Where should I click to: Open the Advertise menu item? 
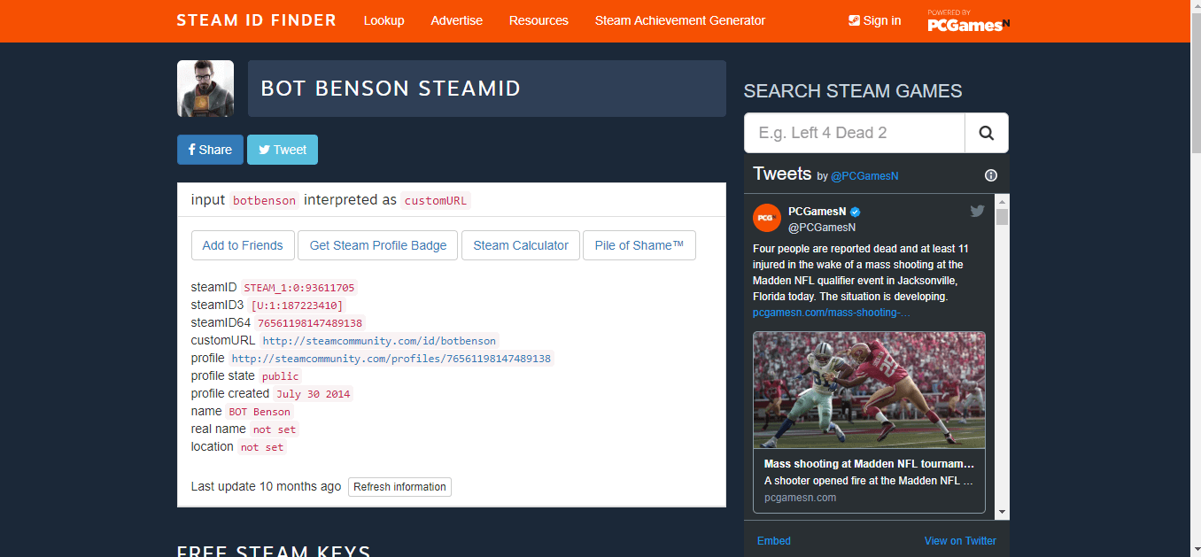457,20
